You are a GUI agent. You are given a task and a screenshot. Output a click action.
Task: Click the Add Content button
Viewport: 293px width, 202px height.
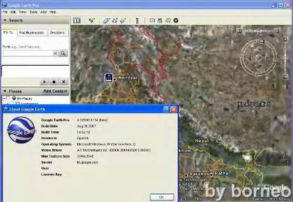55,91
